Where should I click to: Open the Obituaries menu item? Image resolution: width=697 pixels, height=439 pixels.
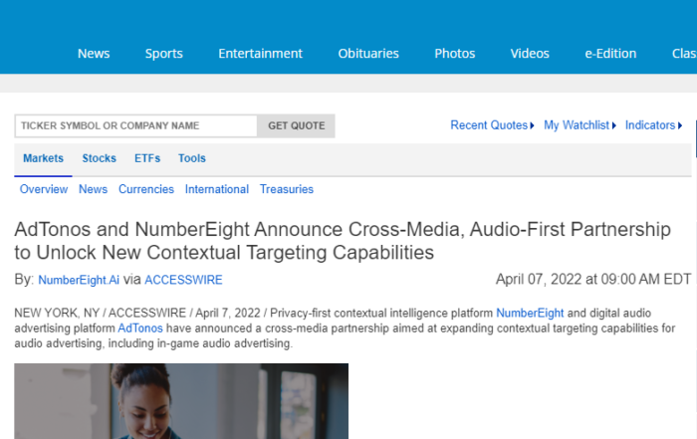(368, 54)
